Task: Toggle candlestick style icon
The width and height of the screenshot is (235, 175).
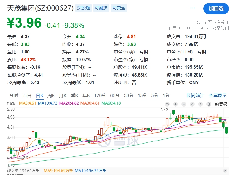Action: (209, 104)
